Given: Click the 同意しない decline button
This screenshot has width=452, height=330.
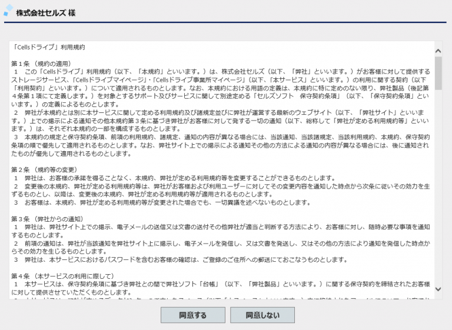Looking at the screenshot, I should (x=262, y=315).
